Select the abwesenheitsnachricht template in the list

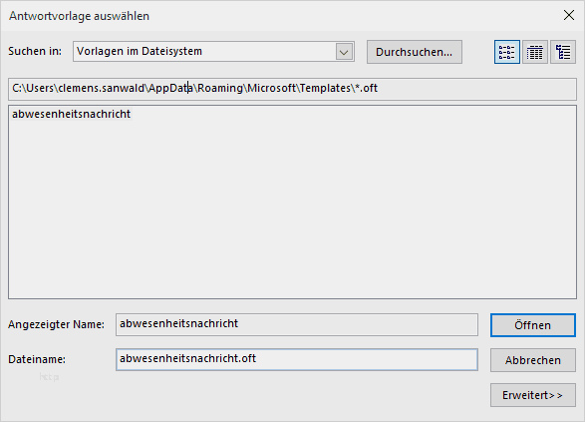coord(72,114)
